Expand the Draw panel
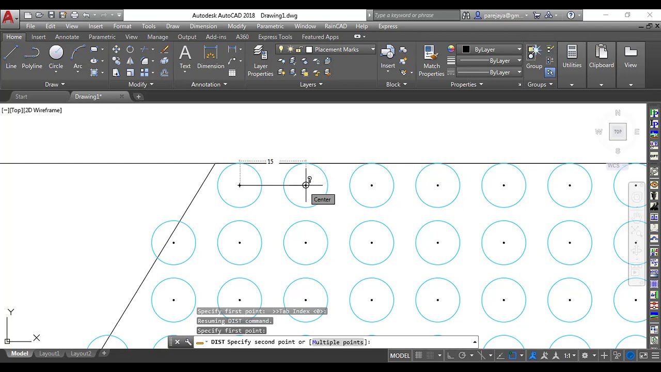Image resolution: width=661 pixels, height=372 pixels. click(55, 84)
